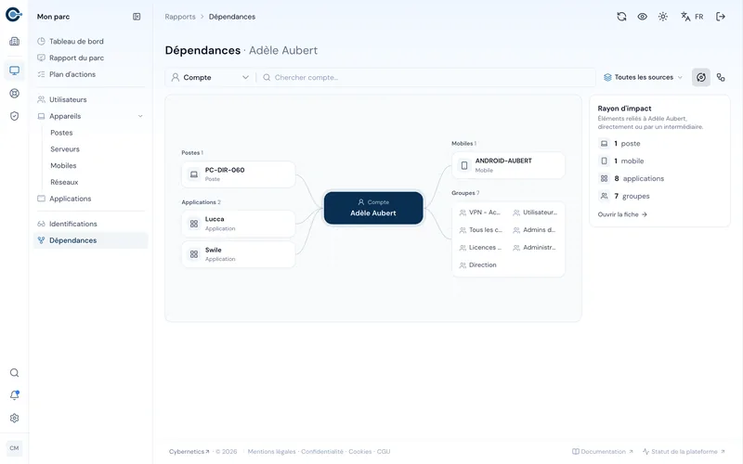Open Rapport du parc
Image resolution: width=743 pixels, height=464 pixels.
point(90,58)
